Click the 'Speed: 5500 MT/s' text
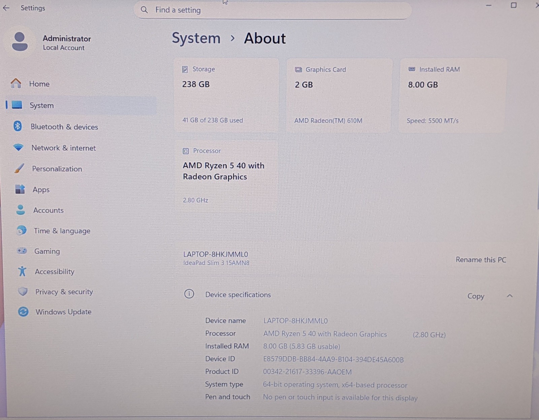Screen dimensions: 539x420 pos(433,121)
